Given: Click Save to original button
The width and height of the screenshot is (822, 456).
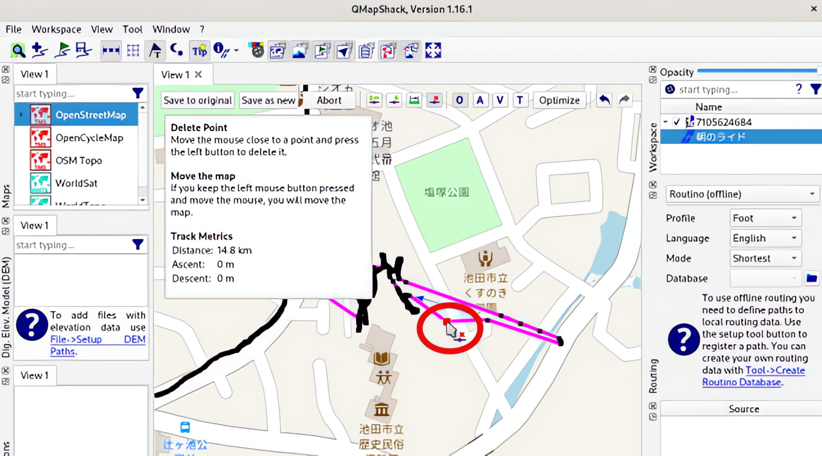Looking at the screenshot, I should point(197,100).
